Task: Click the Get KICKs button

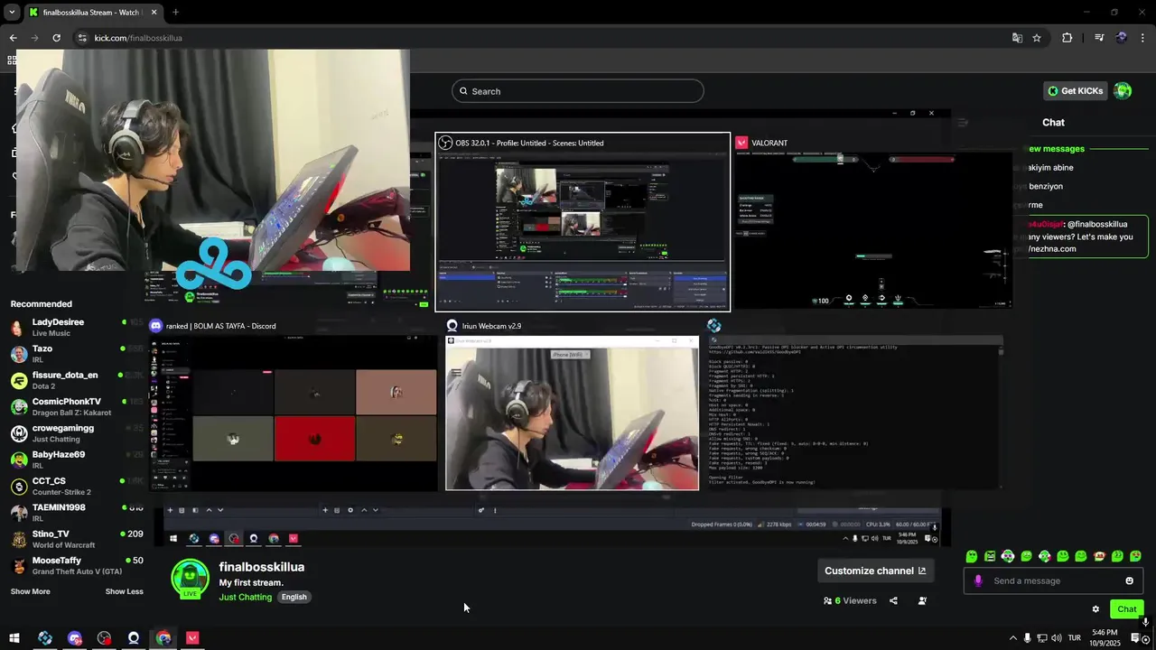Action: coord(1075,91)
